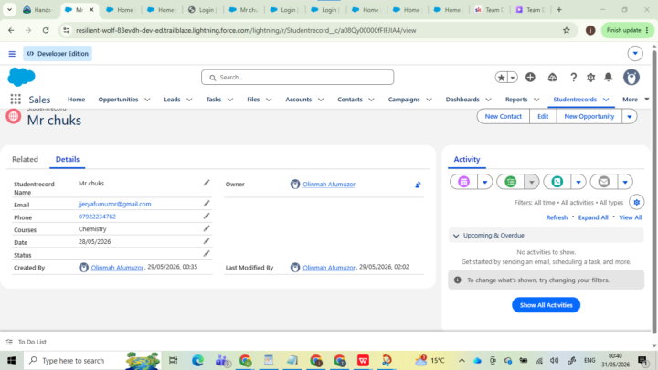The image size is (658, 370).
Task: Edit the Phone field pencil icon
Action: [207, 216]
